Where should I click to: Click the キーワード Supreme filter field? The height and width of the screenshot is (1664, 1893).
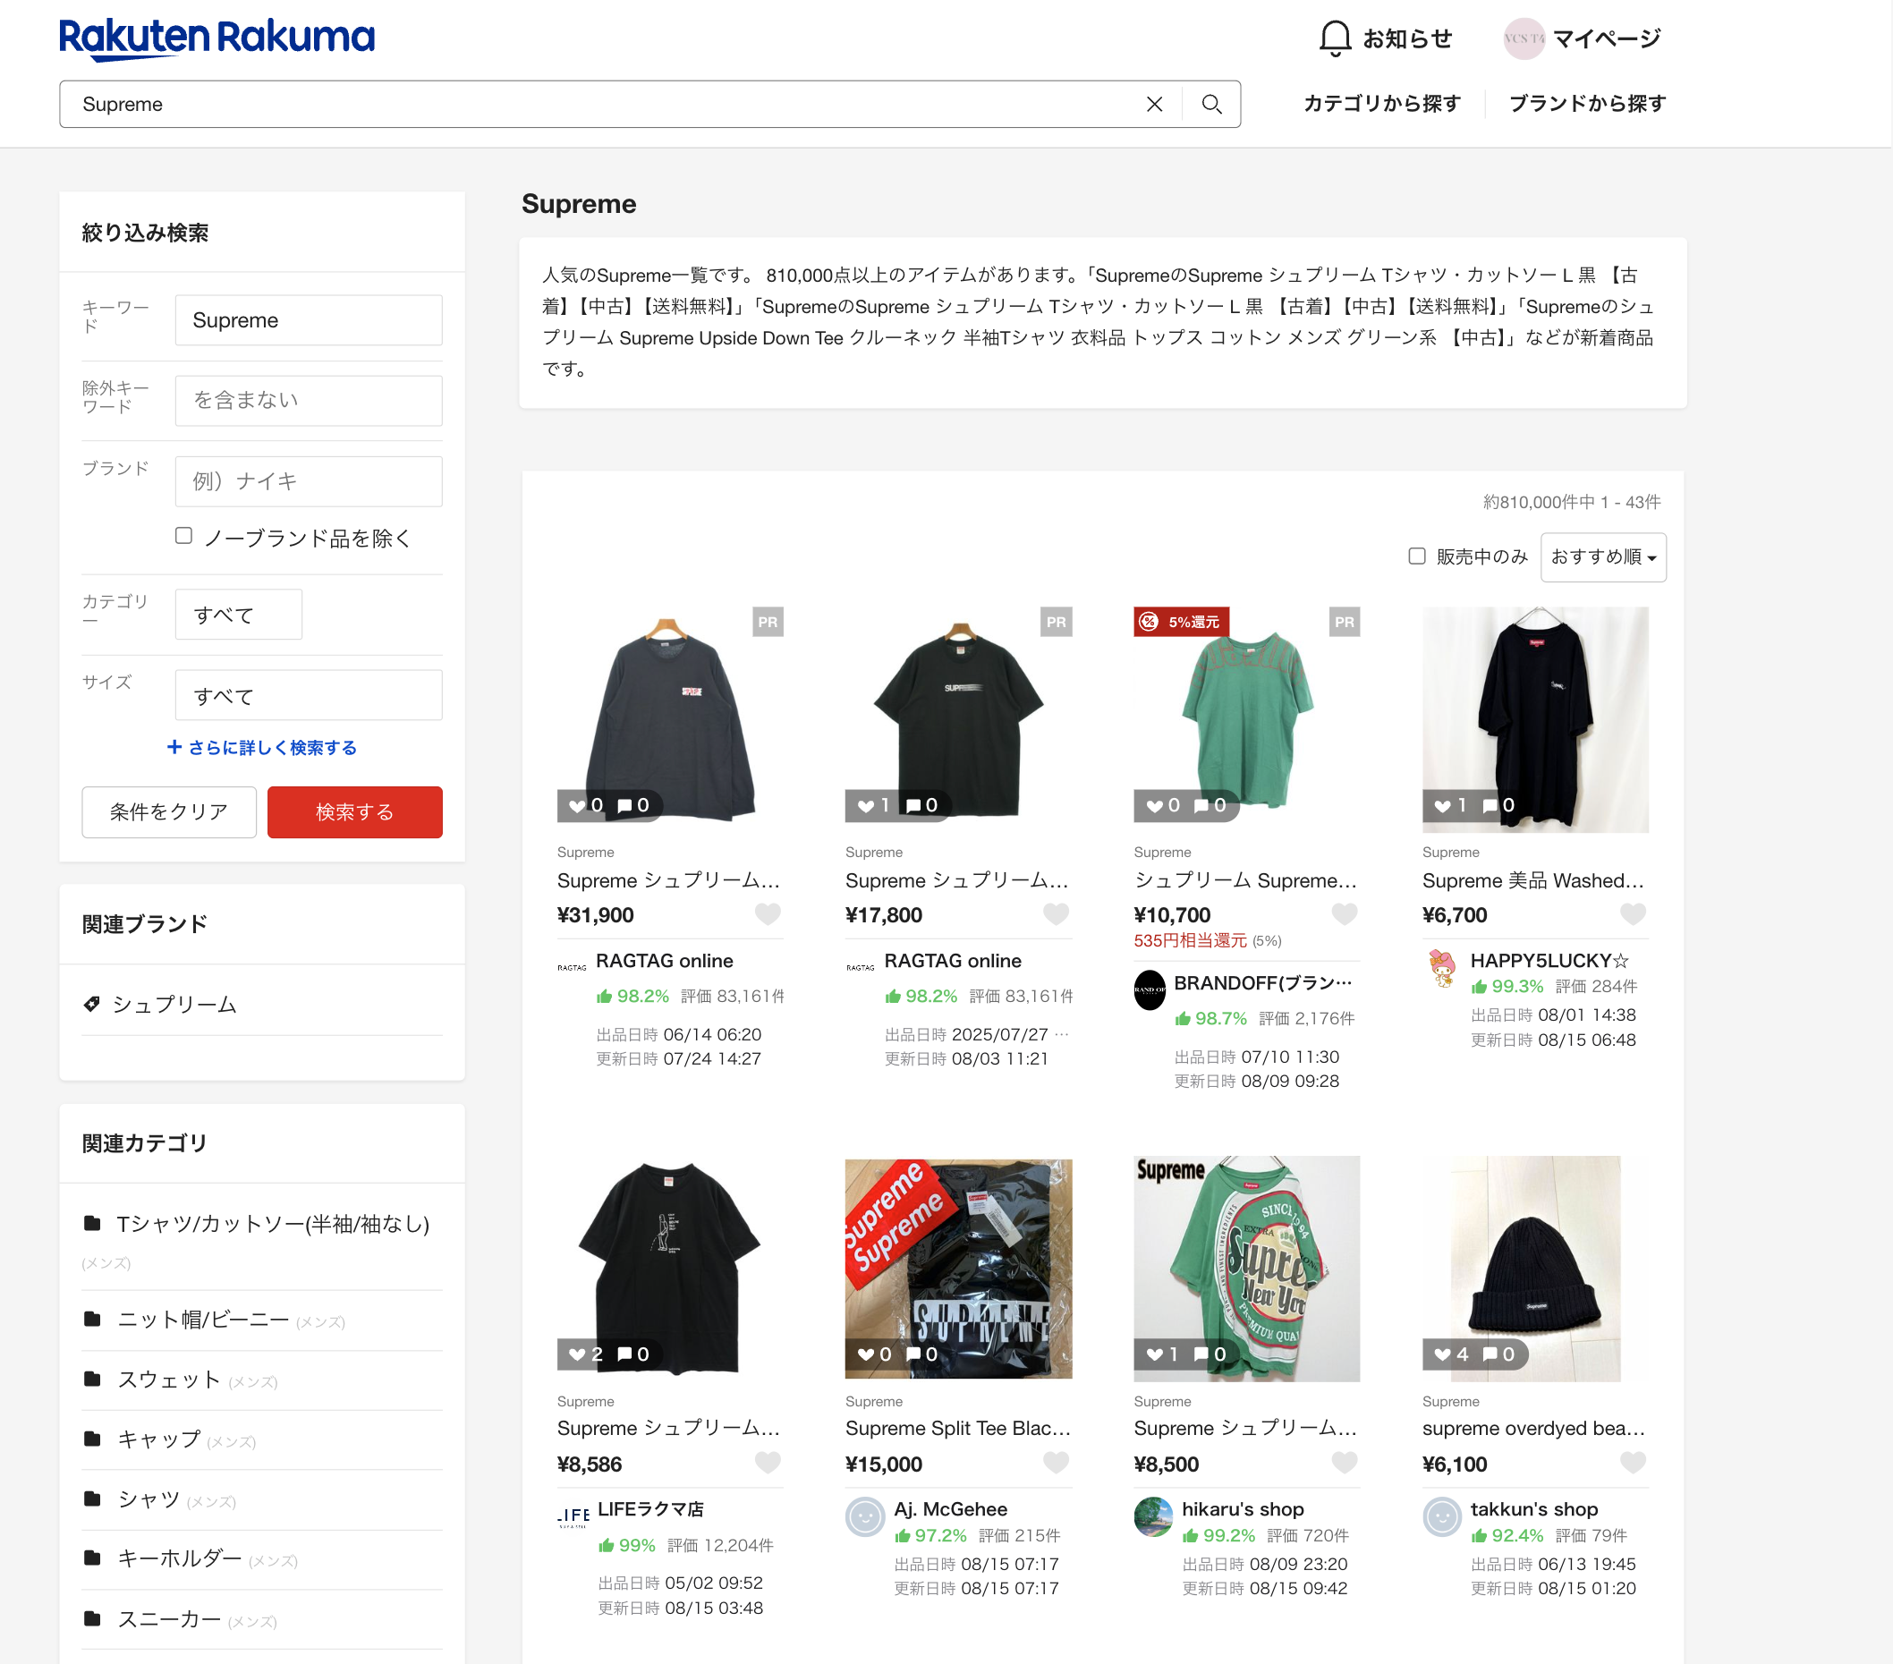(309, 320)
